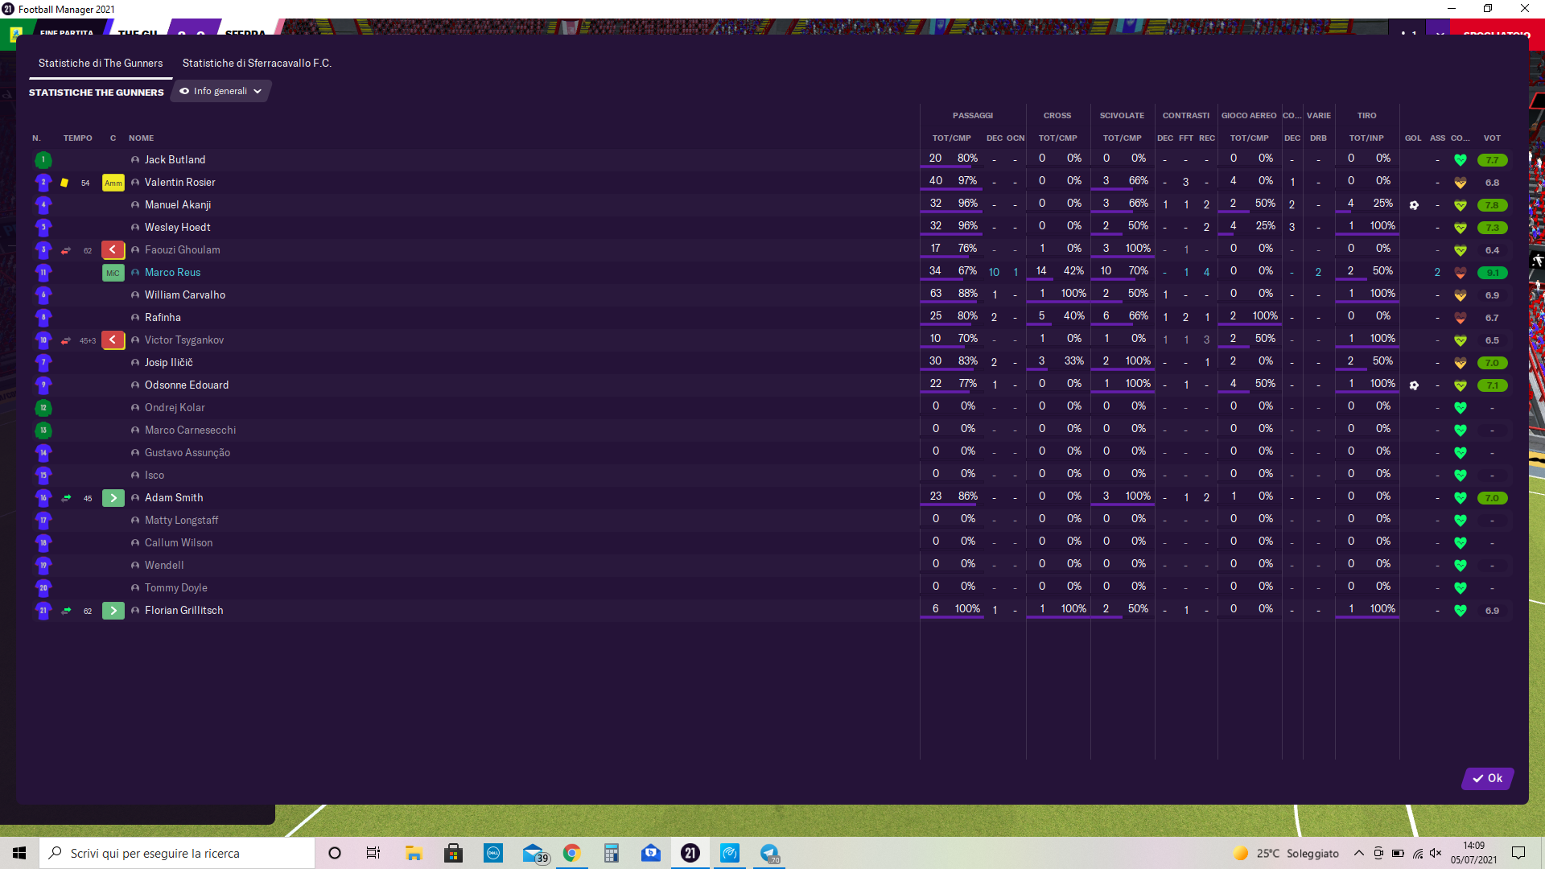Screen dimensions: 1545x869
Task: Sort by the GOL column header
Action: click(1413, 138)
